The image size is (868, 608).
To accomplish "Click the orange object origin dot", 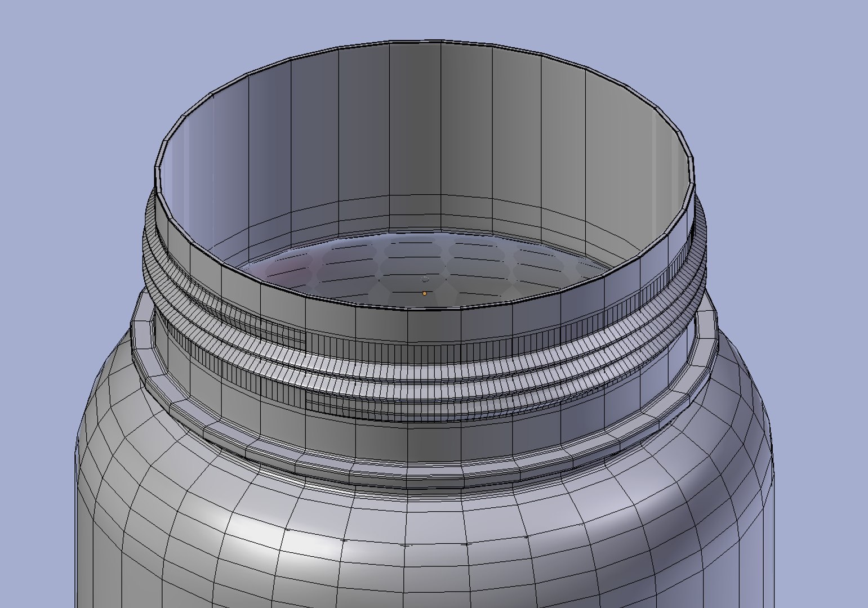I will 425,293.
